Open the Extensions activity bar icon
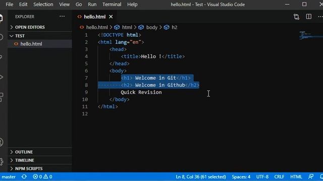The width and height of the screenshot is (323, 181). coord(2,97)
